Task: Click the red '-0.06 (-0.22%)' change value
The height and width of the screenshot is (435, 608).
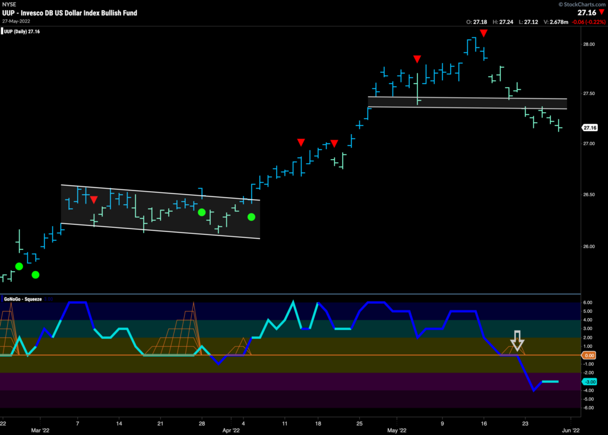Action: (588, 22)
